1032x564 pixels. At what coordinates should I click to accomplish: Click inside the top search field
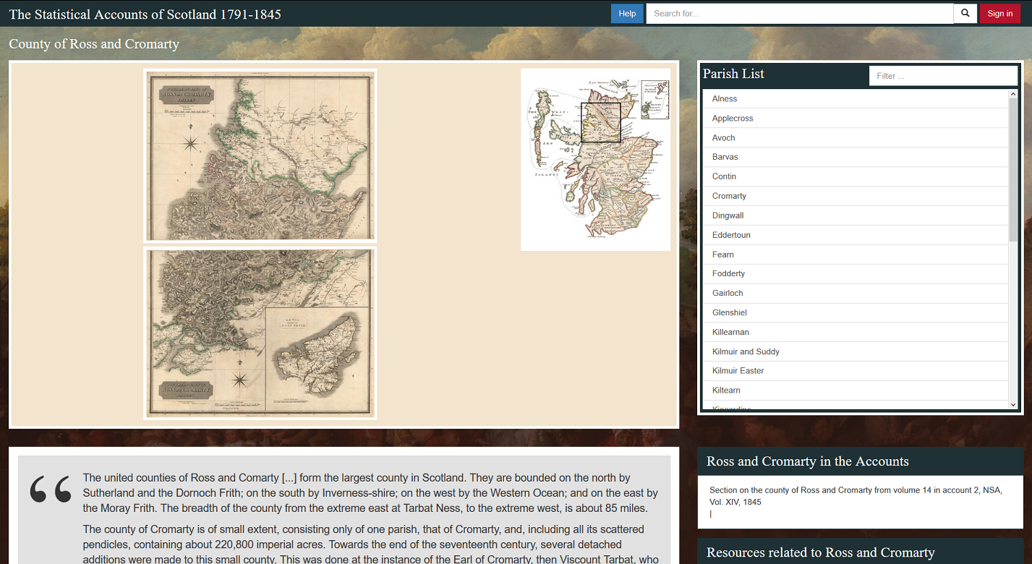(x=796, y=13)
